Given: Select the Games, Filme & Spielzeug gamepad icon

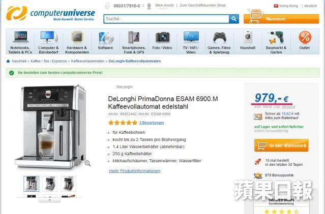Looking at the screenshot, I should click(219, 37).
